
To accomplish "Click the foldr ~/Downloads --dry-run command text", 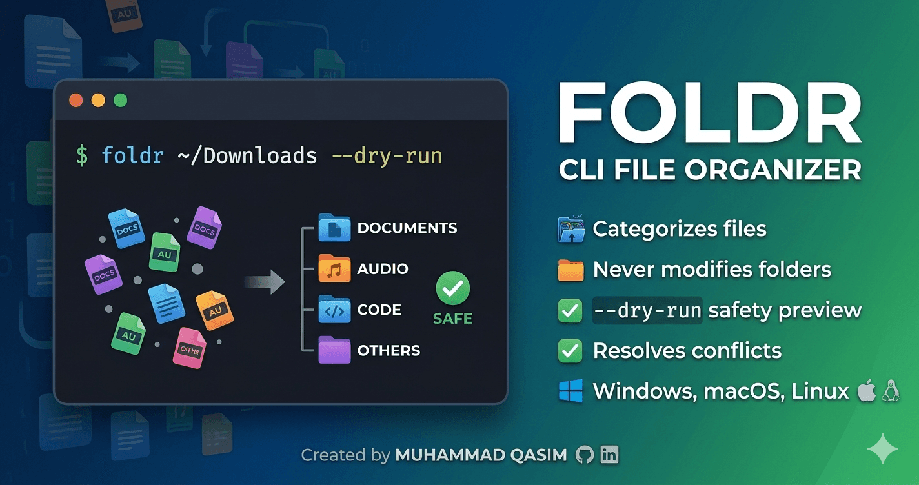I will [271, 156].
